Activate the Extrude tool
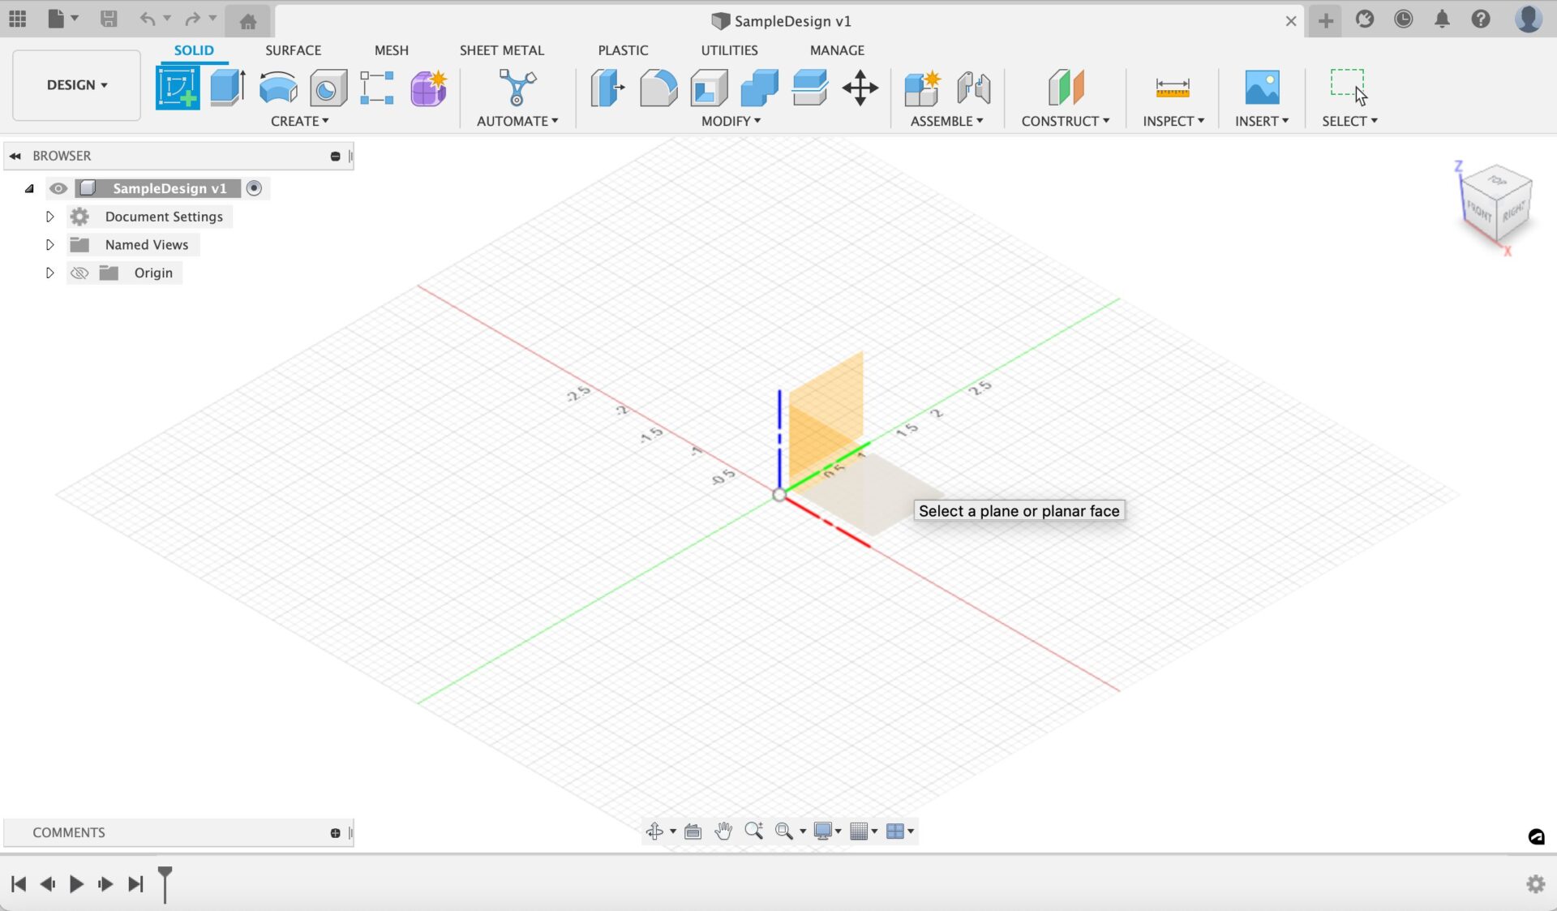 click(x=227, y=87)
